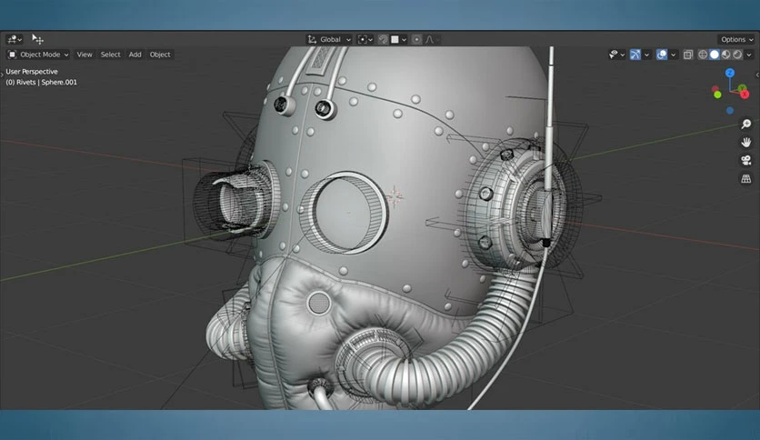Click the 3D cursor in the viewport
Image resolution: width=760 pixels, height=440 pixels.
pos(395,196)
